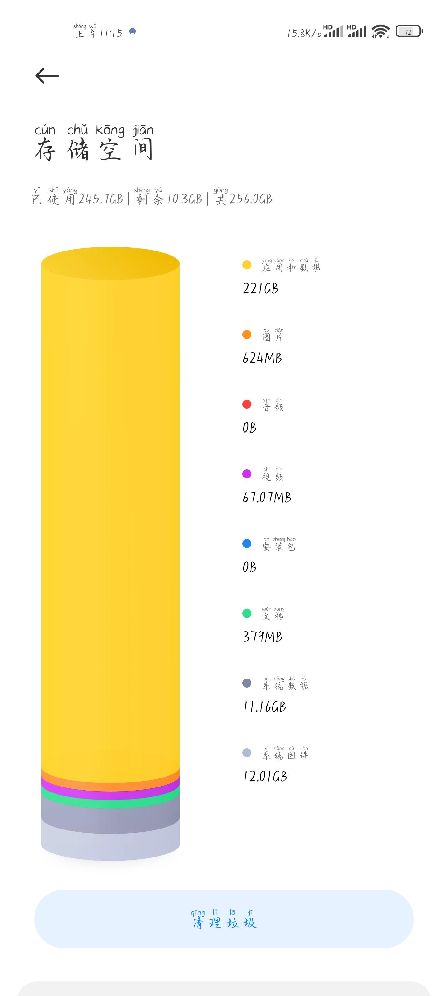Click the green dot for 文档

247,613
